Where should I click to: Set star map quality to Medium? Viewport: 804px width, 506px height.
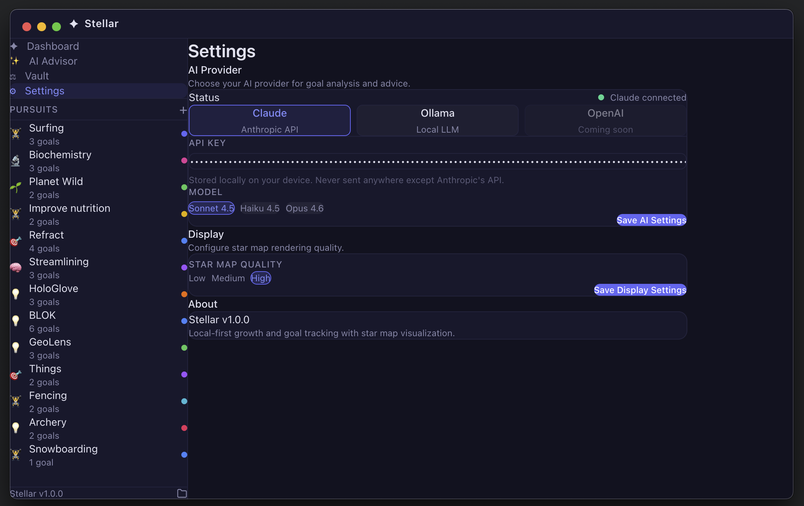click(x=228, y=278)
